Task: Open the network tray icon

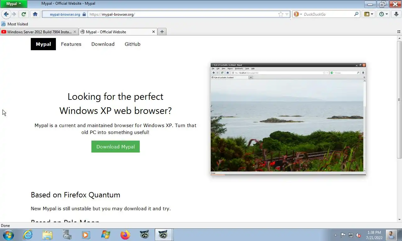Action: [x=350, y=235]
